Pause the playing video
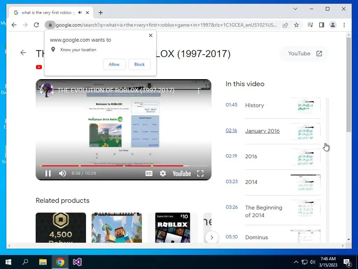The width and height of the screenshot is (358, 269). point(48,173)
